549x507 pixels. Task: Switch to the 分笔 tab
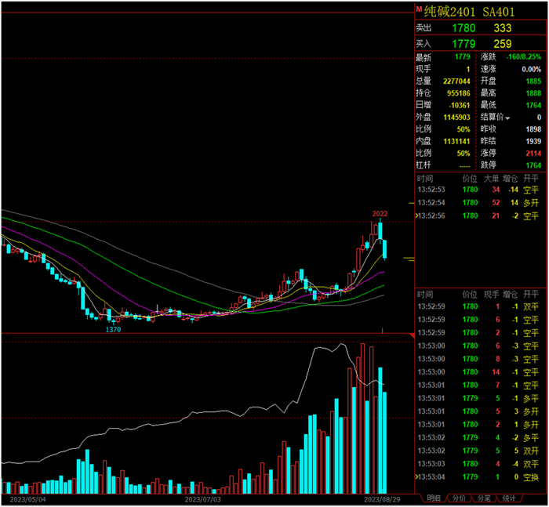[484, 498]
